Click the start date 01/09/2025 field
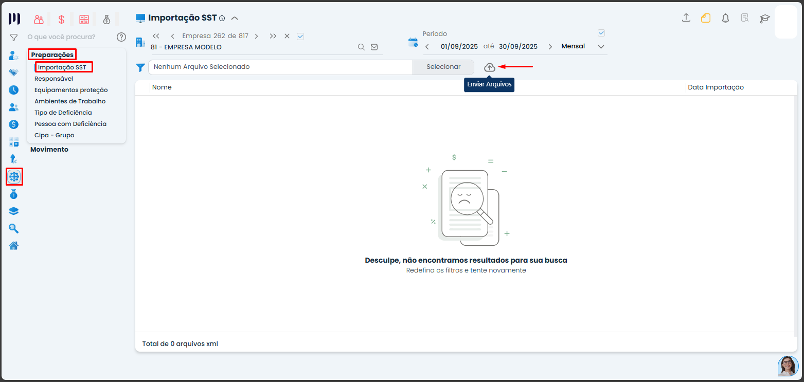 tap(459, 47)
